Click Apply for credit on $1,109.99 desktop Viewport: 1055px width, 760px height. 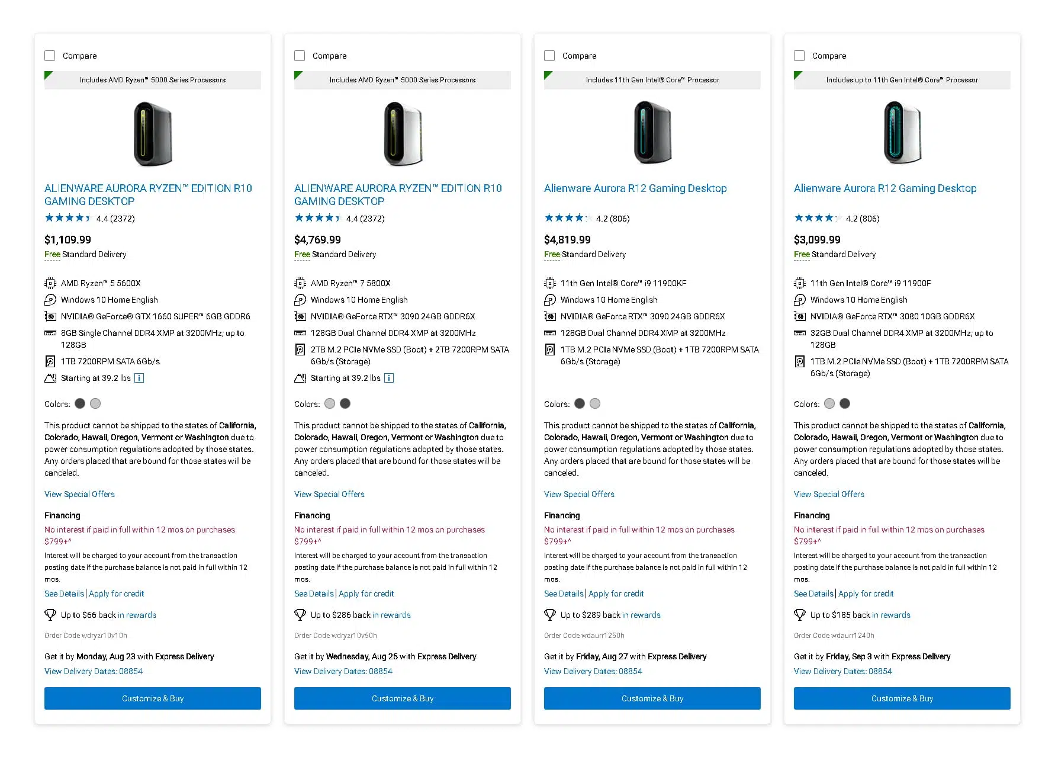[116, 594]
